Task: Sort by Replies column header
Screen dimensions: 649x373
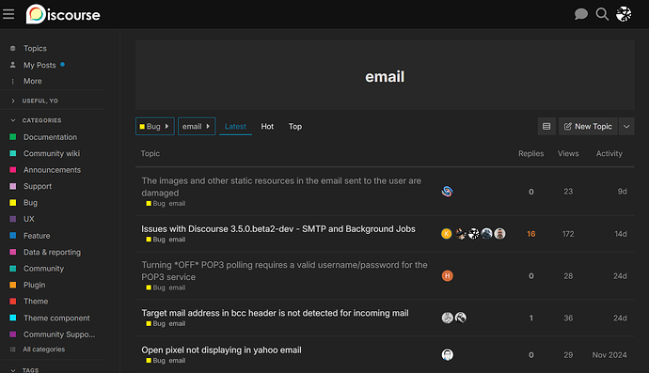Action: (531, 153)
